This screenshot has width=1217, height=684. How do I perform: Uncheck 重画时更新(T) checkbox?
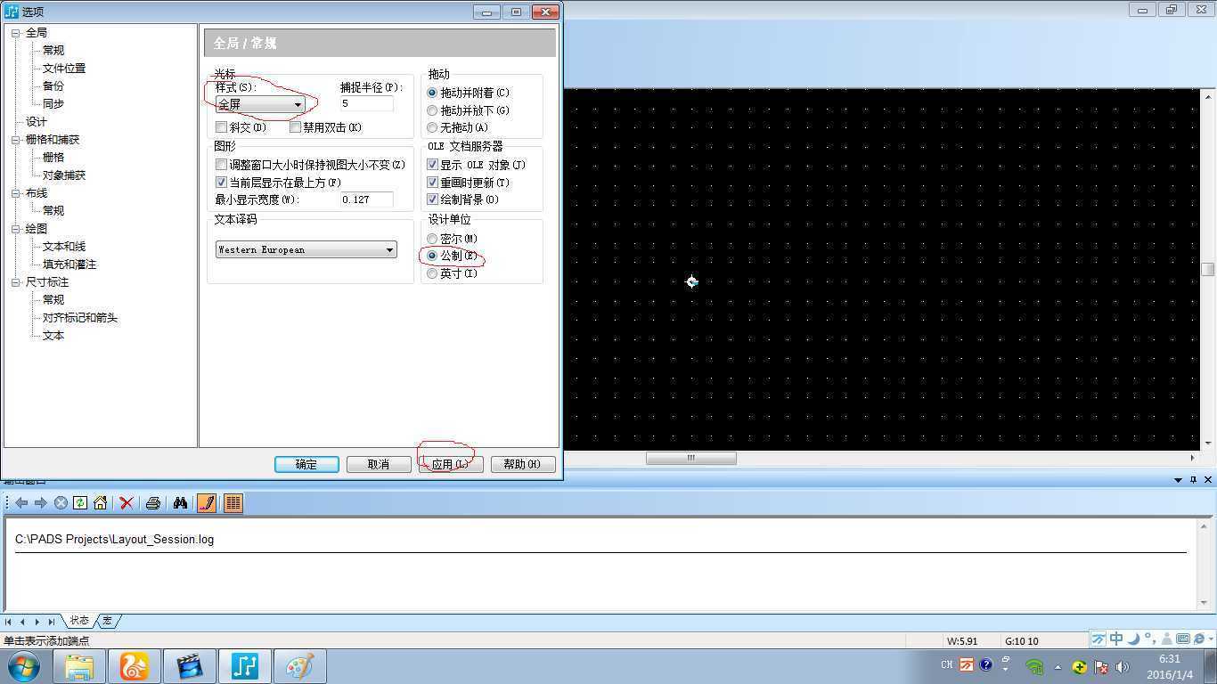433,183
